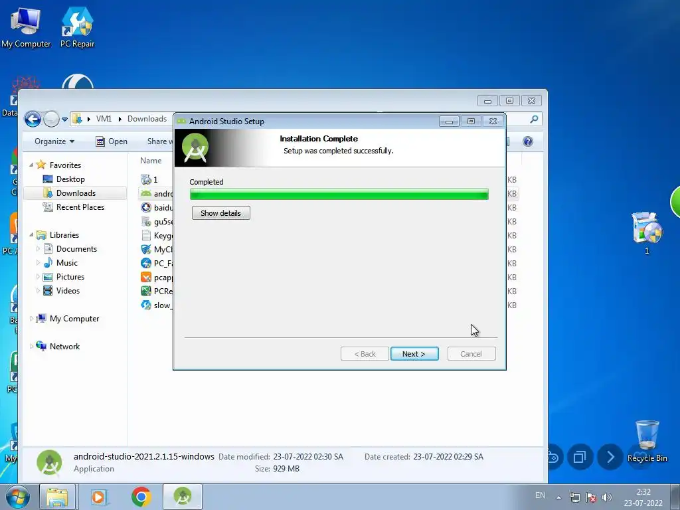The height and width of the screenshot is (510, 680).
Task: Select pcapp file icon in list
Action: pos(146,277)
